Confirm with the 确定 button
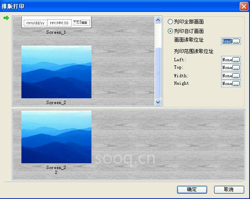This screenshot has width=250, height=199. pos(192,190)
